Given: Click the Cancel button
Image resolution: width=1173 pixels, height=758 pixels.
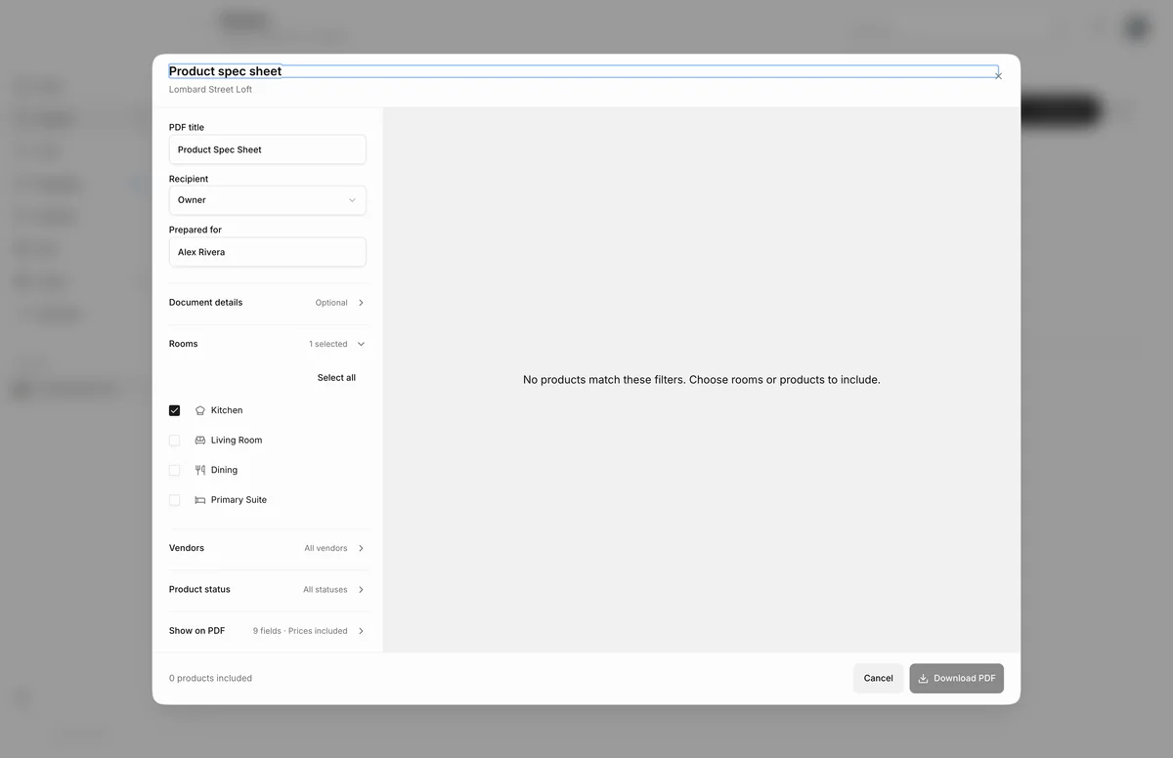Looking at the screenshot, I should [x=878, y=678].
